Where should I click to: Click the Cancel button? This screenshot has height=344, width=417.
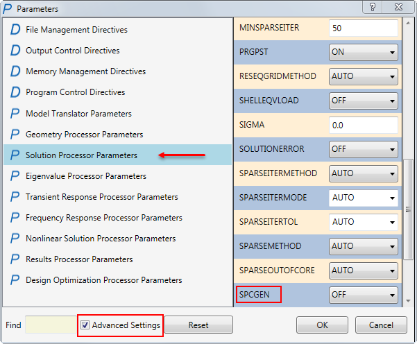point(381,325)
